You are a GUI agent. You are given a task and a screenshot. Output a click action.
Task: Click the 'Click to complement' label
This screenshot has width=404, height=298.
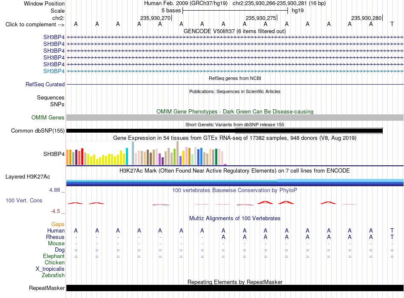click(x=35, y=25)
